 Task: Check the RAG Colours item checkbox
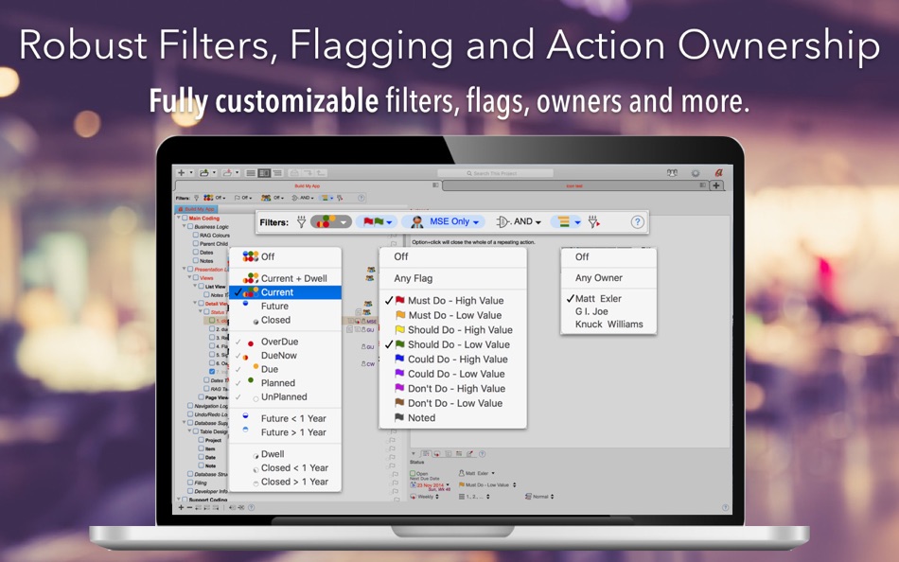click(x=196, y=236)
